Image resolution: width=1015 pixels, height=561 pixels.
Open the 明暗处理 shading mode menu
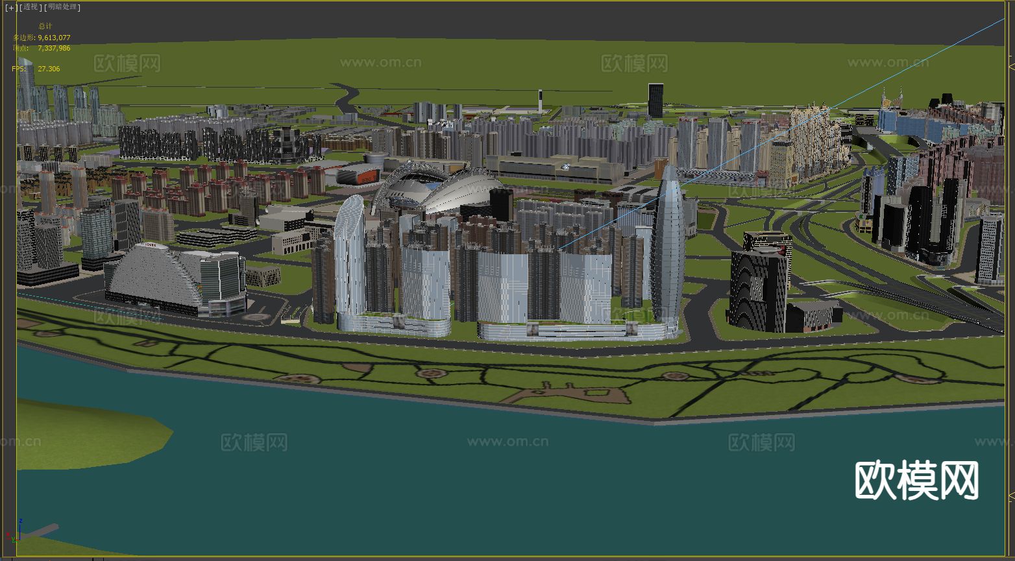coord(62,7)
